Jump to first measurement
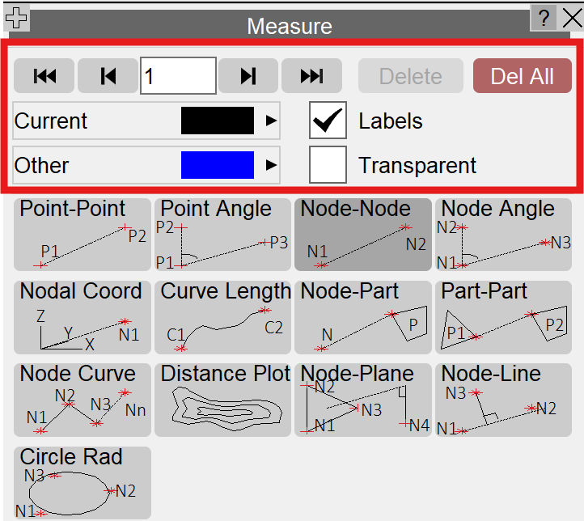Viewport: 584px width, 521px height. pos(44,75)
